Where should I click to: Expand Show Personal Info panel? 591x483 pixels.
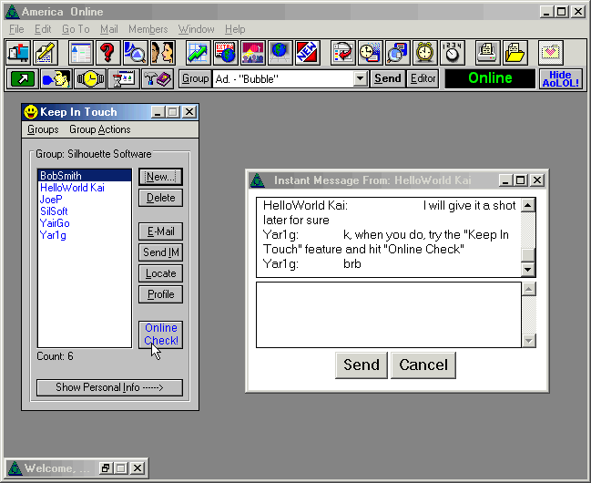tap(109, 387)
